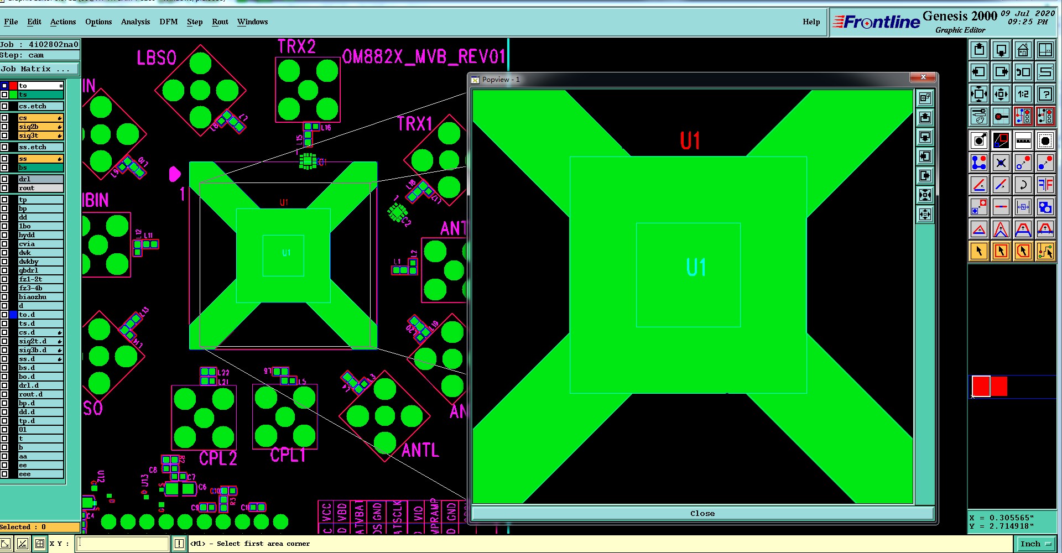Toggle checkbox for layer 'hydd'

click(4, 235)
